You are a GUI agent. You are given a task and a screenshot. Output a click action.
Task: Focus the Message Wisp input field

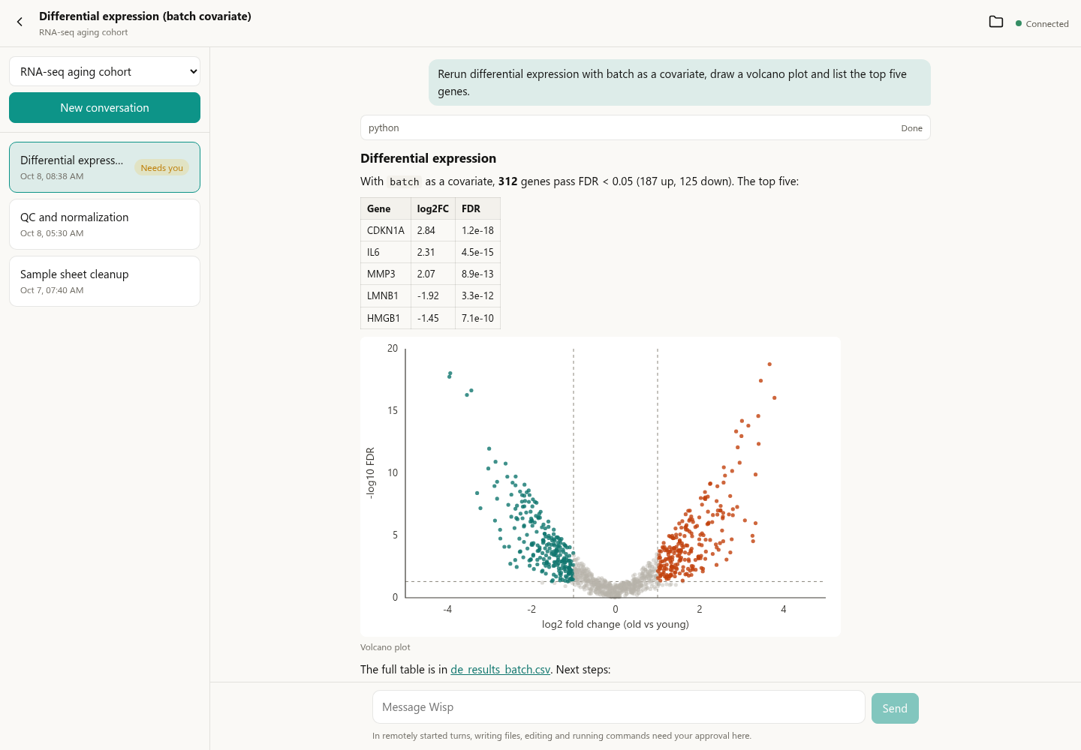[x=619, y=707]
